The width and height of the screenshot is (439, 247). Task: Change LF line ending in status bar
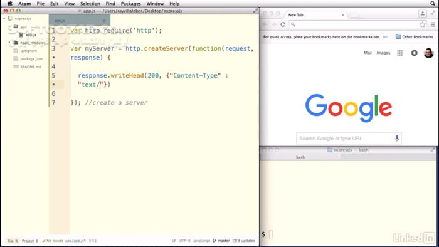174,241
